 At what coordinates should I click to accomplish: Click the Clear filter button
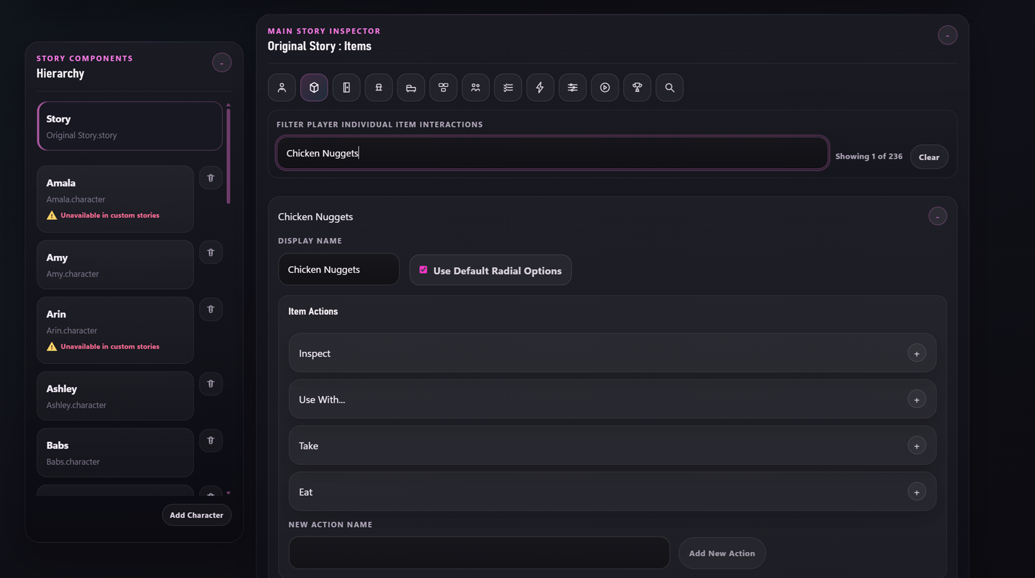tap(929, 157)
